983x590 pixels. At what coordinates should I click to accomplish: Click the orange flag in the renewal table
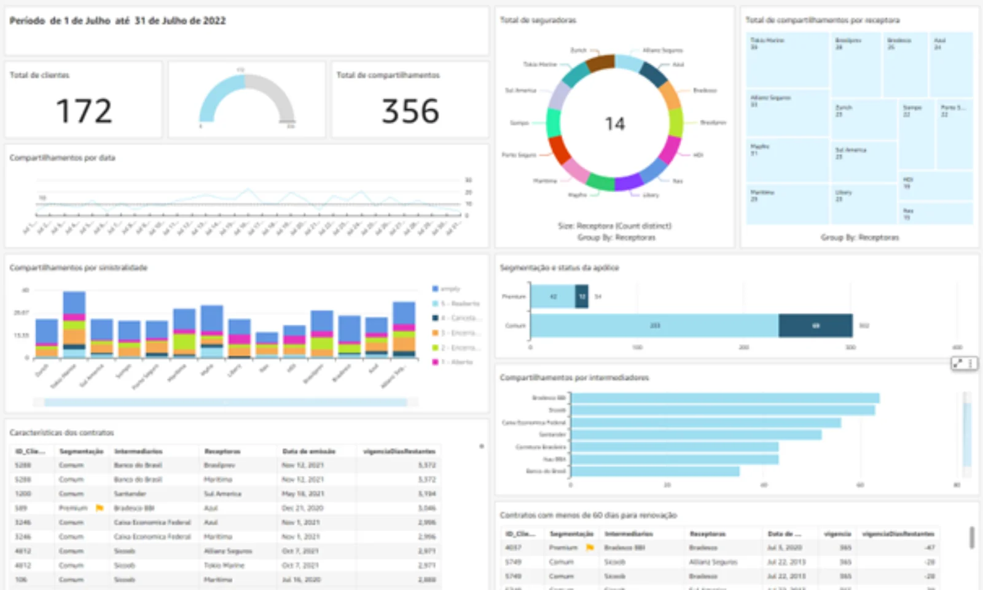pos(590,548)
